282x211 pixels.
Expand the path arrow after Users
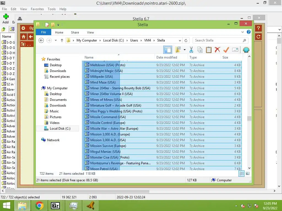tap(141, 40)
